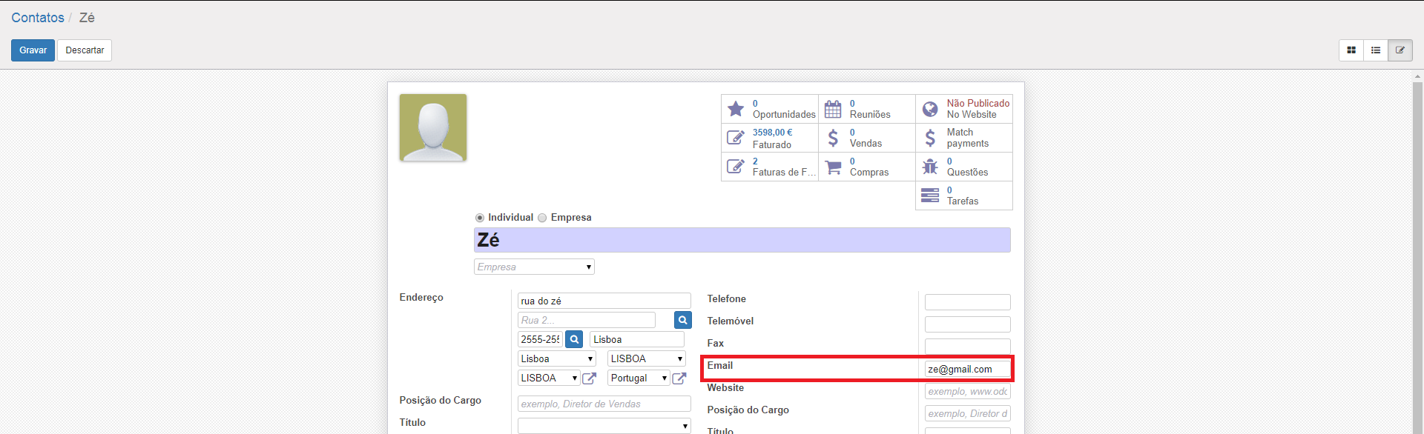Viewport: 1424px width, 434px height.
Task: Select the Individual radio option
Action: [480, 218]
